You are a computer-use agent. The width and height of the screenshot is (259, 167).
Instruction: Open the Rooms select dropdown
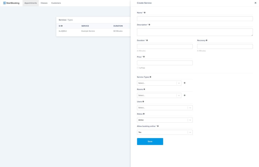pyautogui.click(x=159, y=95)
